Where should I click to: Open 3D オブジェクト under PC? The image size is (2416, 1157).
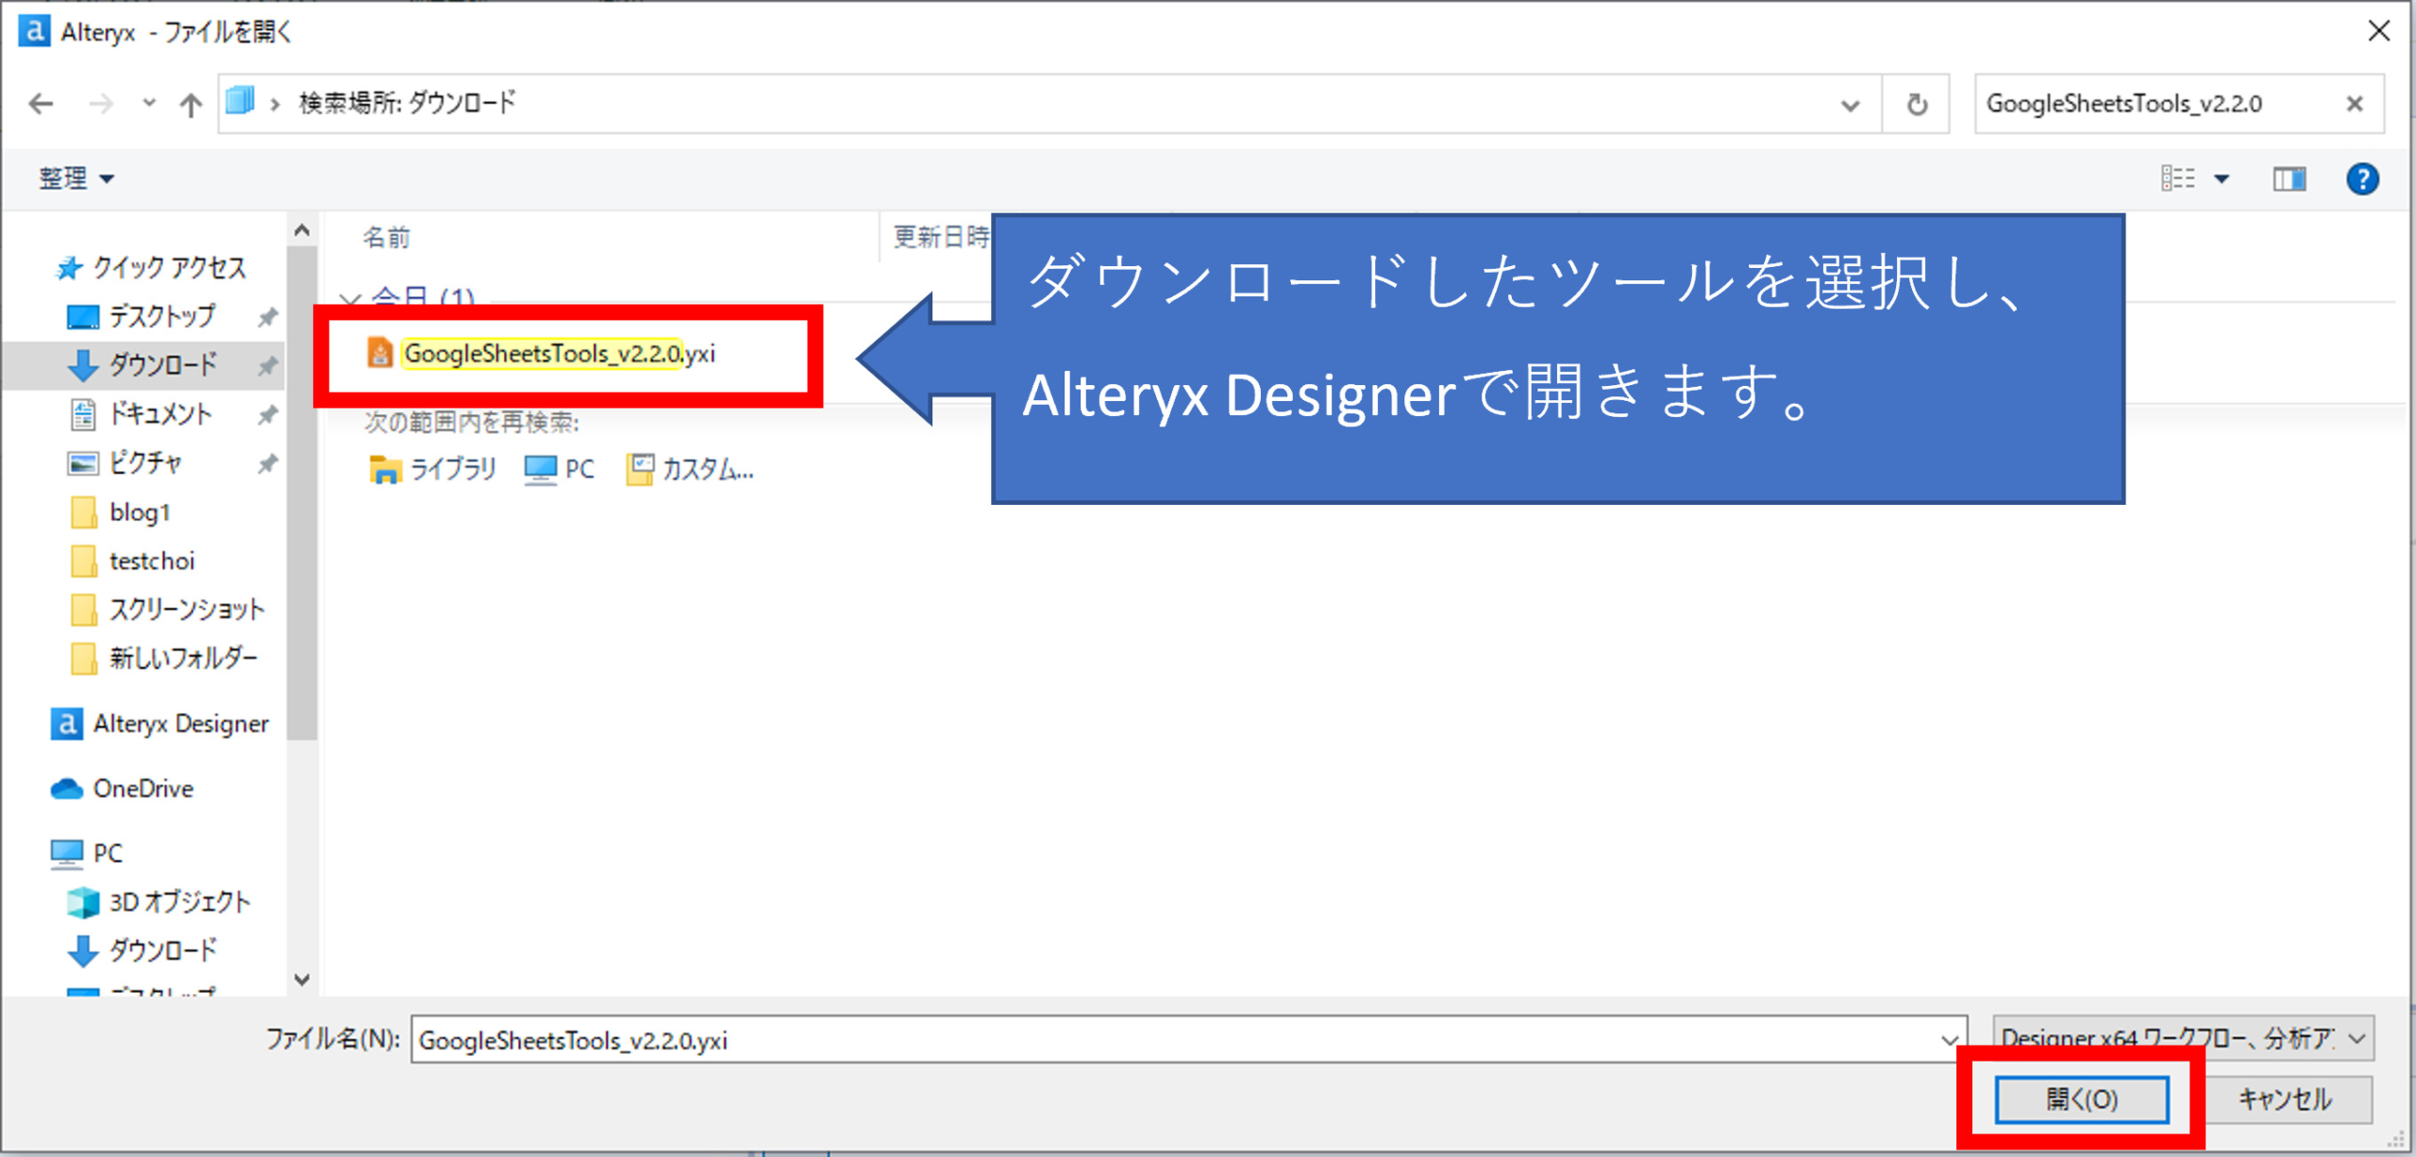tap(159, 901)
